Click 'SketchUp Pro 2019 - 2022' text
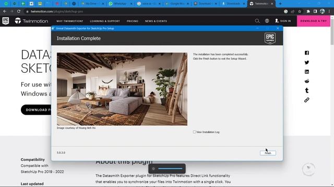334x187 pixels. click(42, 172)
